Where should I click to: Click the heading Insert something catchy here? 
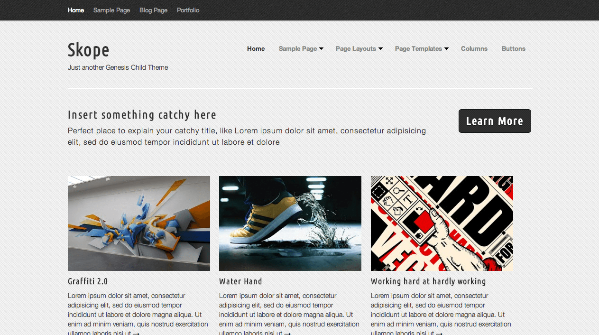142,115
